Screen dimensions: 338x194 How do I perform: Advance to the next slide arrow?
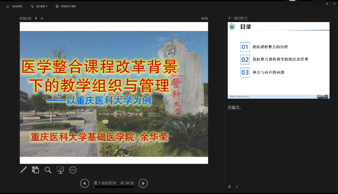coord(143,183)
